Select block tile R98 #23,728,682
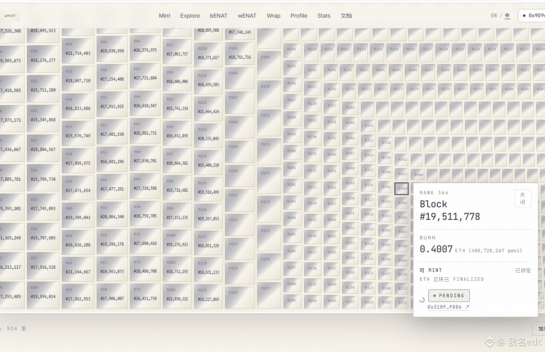The width and height of the screenshot is (545, 352). 177,188
